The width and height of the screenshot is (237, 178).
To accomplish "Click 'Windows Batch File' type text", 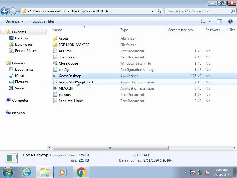I will click(135, 63).
